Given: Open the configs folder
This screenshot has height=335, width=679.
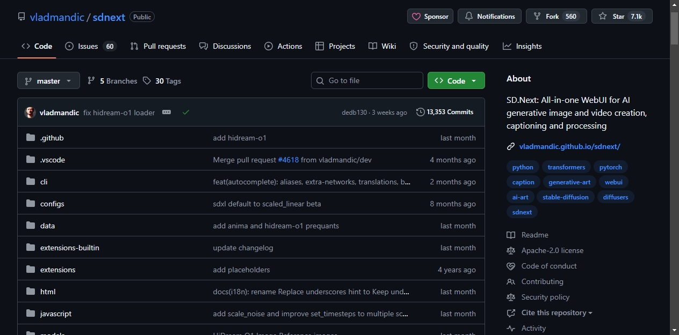Looking at the screenshot, I should 52,204.
